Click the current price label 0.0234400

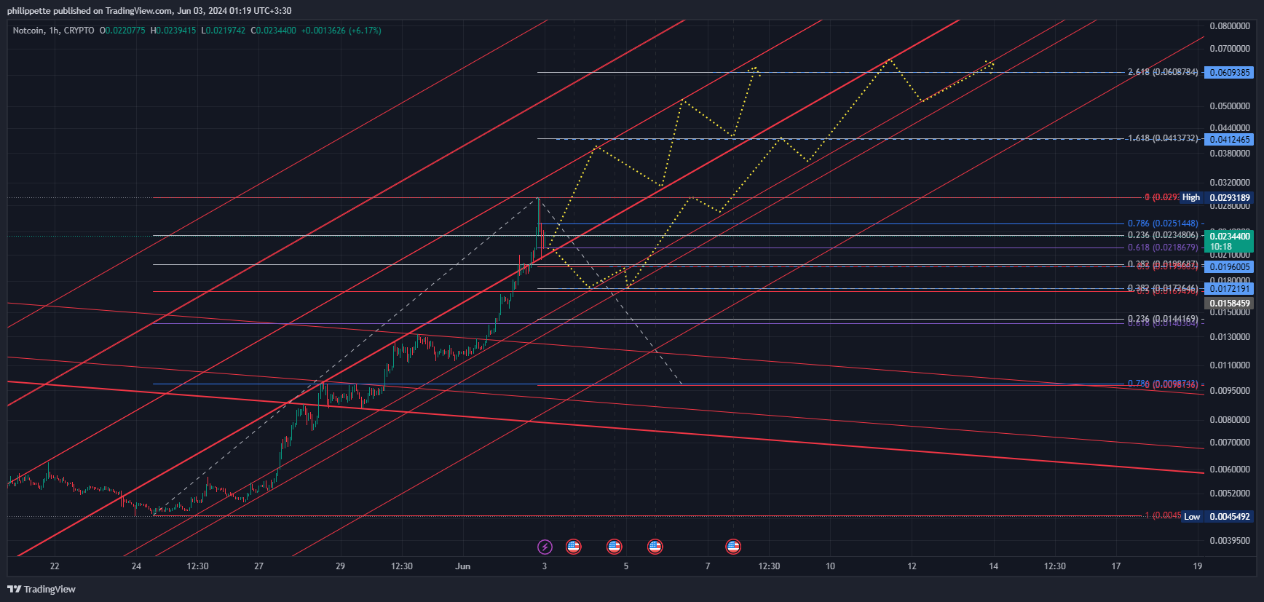(x=1229, y=237)
